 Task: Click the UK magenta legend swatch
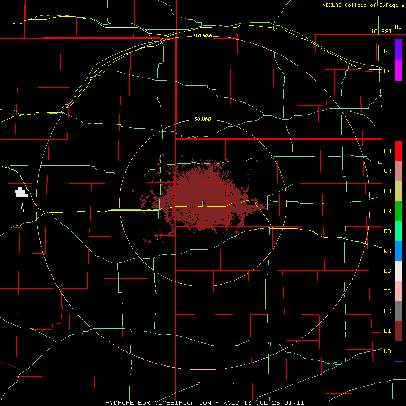tap(398, 71)
